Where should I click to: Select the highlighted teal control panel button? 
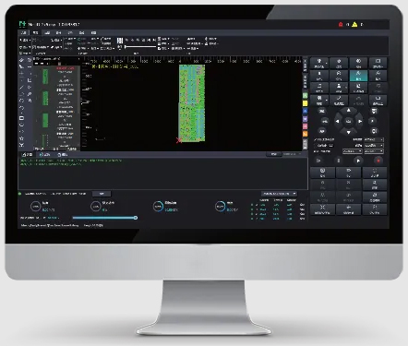358,76
